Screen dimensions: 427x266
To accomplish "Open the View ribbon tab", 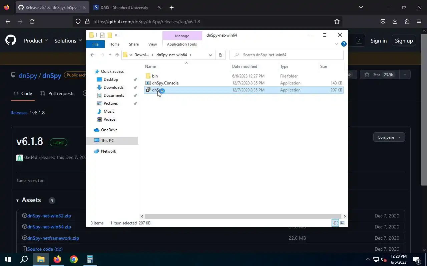I will (152, 44).
